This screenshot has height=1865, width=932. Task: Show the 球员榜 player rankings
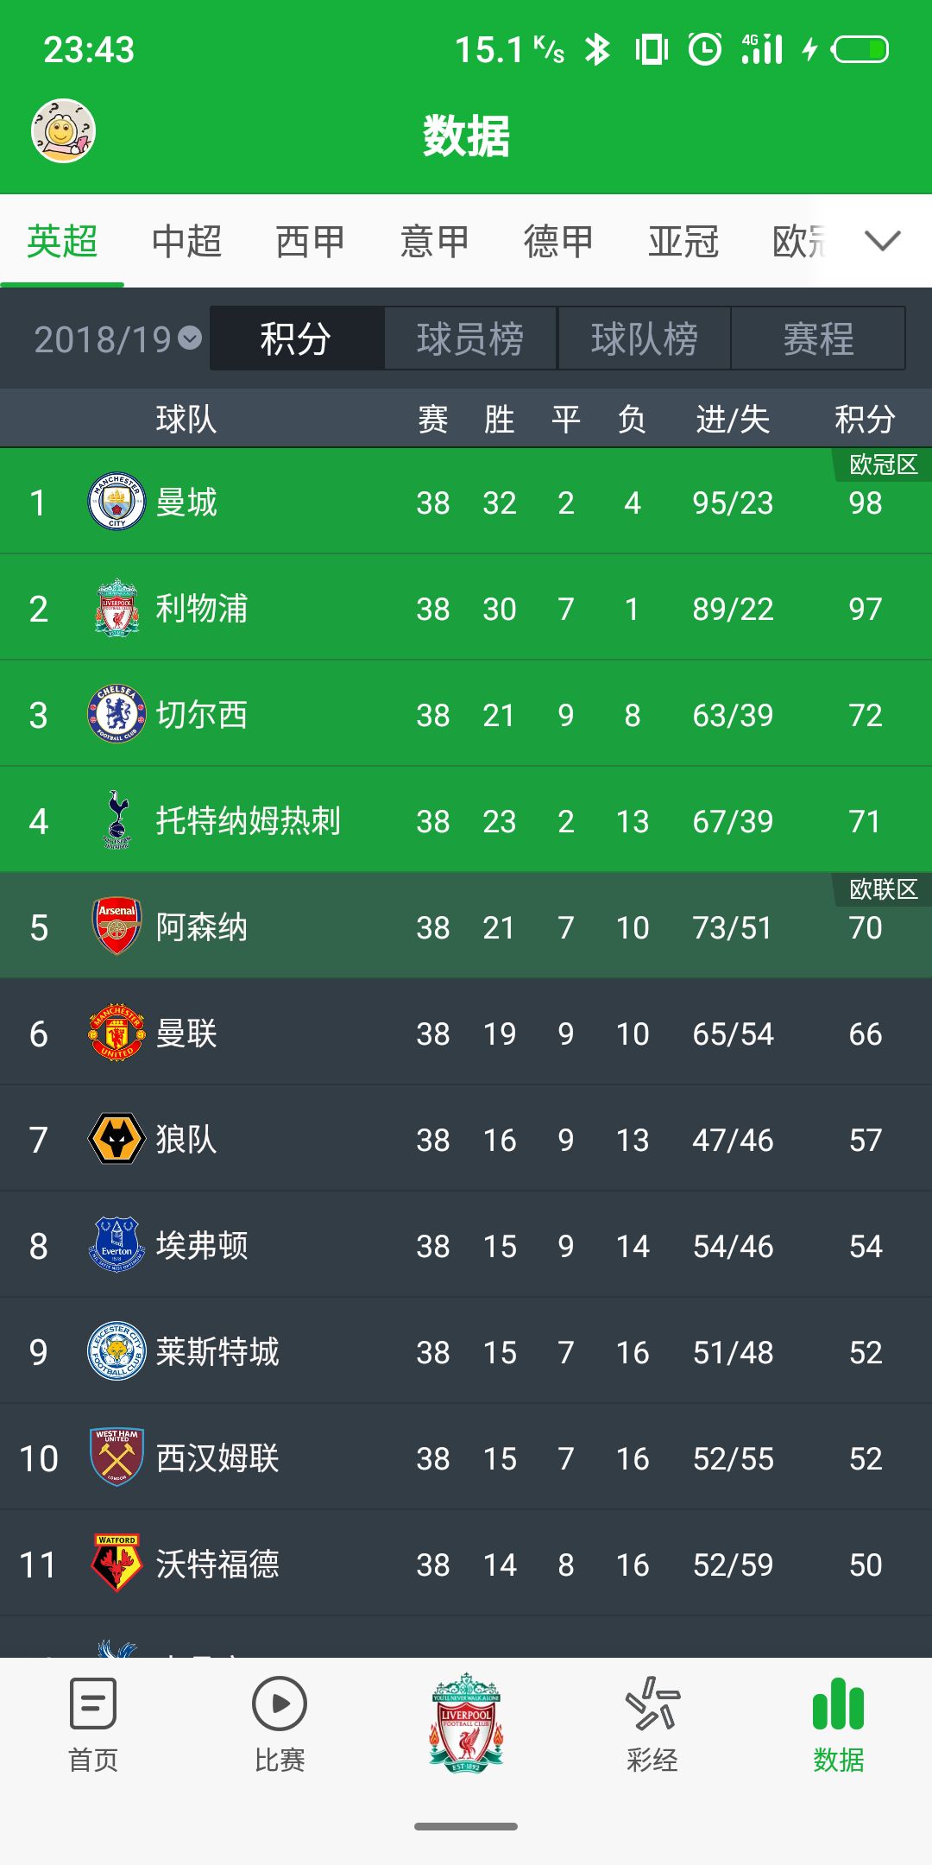(x=470, y=338)
